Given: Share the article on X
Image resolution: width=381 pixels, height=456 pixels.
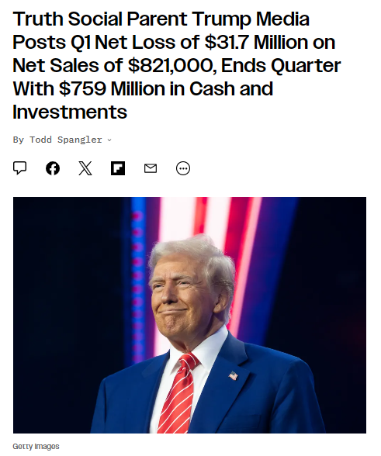Looking at the screenshot, I should [x=85, y=168].
